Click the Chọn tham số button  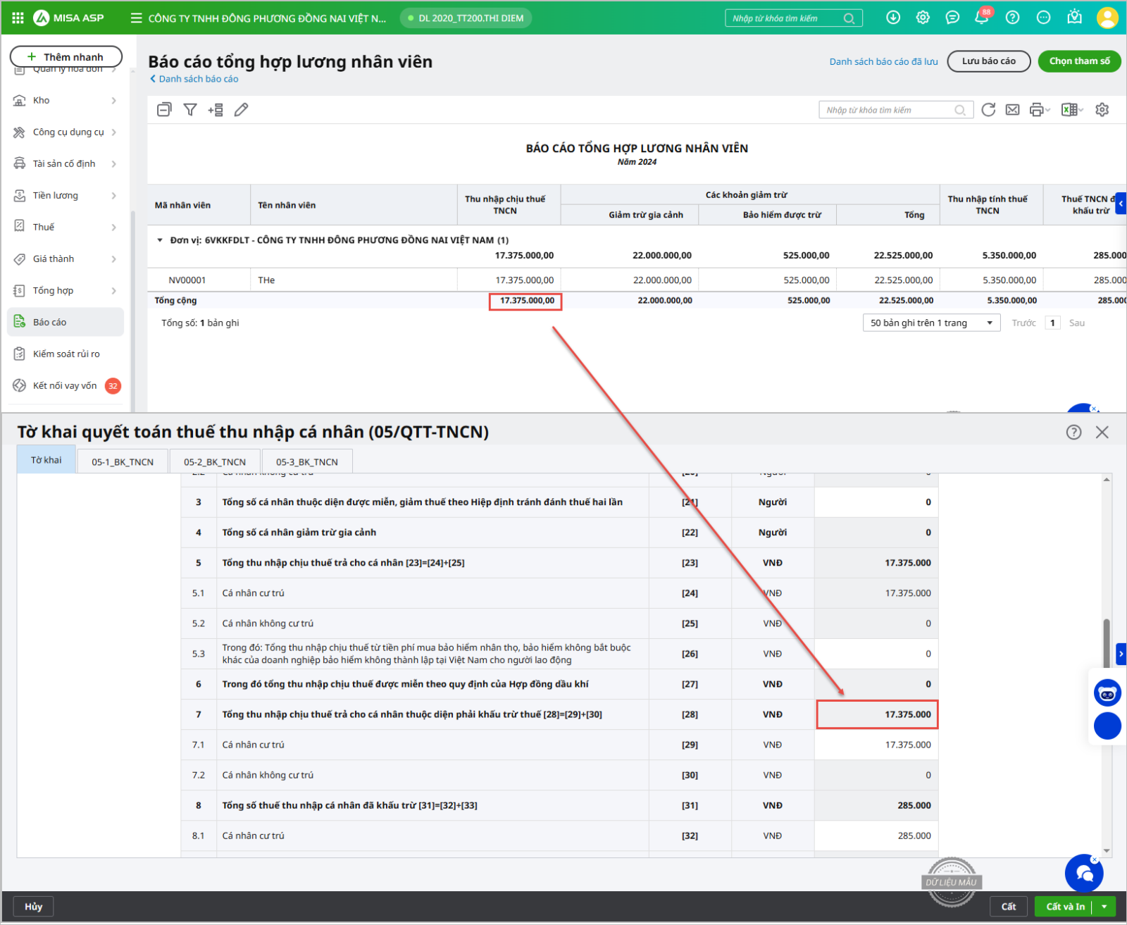coord(1079,61)
